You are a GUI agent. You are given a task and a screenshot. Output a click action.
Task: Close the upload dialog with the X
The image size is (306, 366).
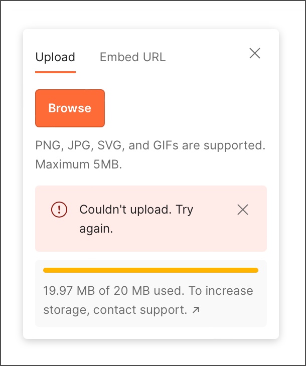[255, 53]
